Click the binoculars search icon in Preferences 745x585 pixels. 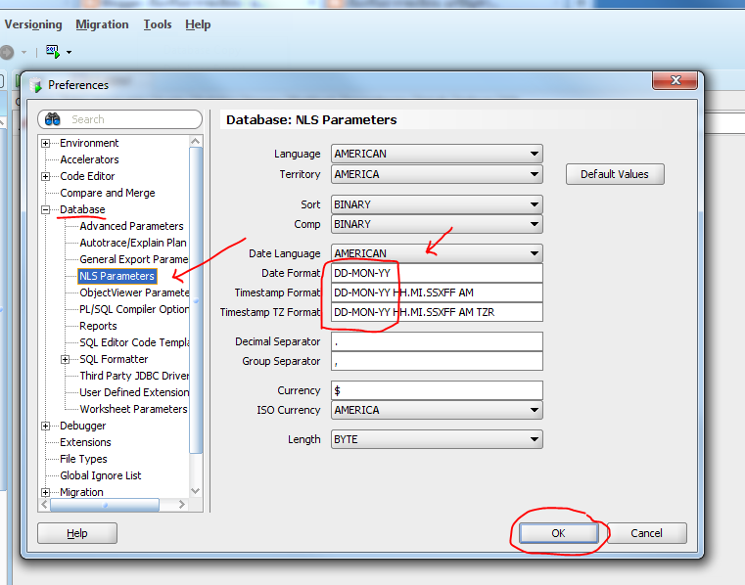[x=52, y=119]
